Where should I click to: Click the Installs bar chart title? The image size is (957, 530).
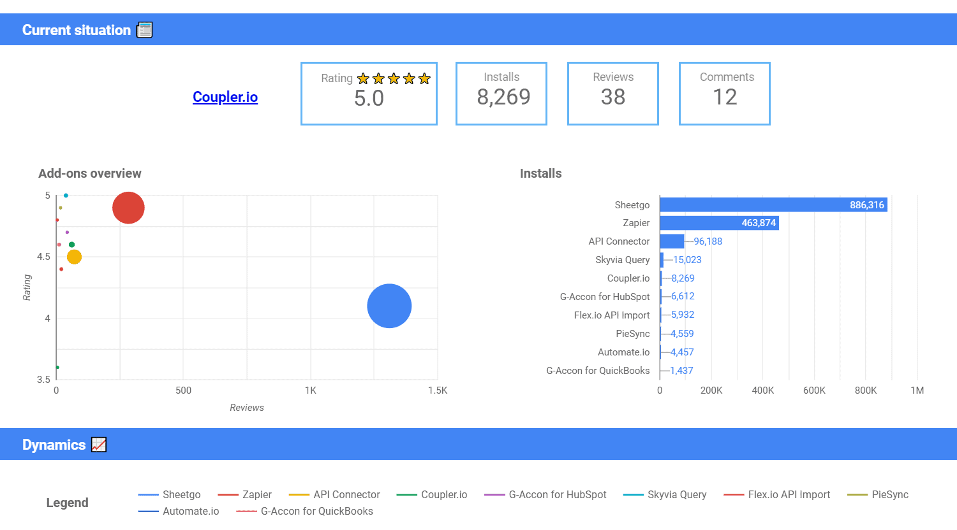click(541, 173)
